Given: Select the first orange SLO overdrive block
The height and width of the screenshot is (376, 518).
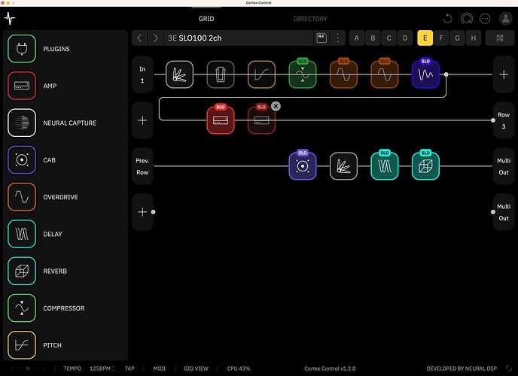Looking at the screenshot, I should click(343, 74).
